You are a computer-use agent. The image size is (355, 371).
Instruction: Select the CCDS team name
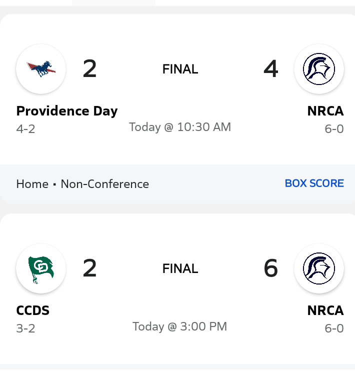33,310
